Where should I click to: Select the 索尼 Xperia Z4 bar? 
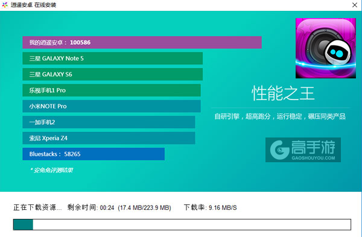(109, 138)
